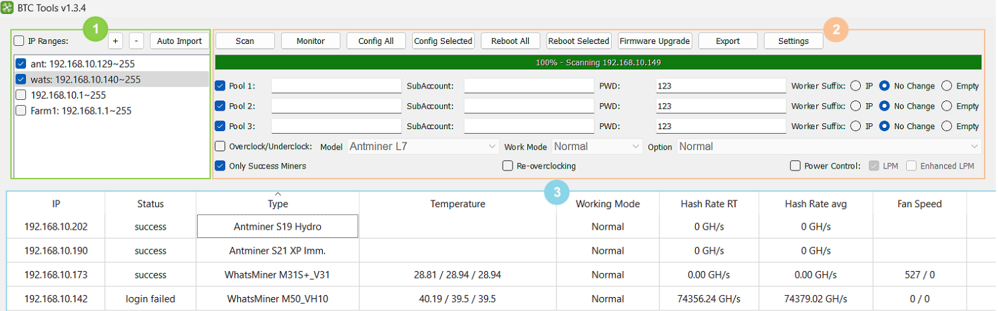Screen dimensions: 998x311
Task: Click Reboot All
Action: click(511, 41)
